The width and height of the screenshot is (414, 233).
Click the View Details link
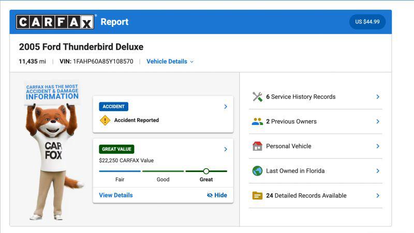[x=115, y=195]
